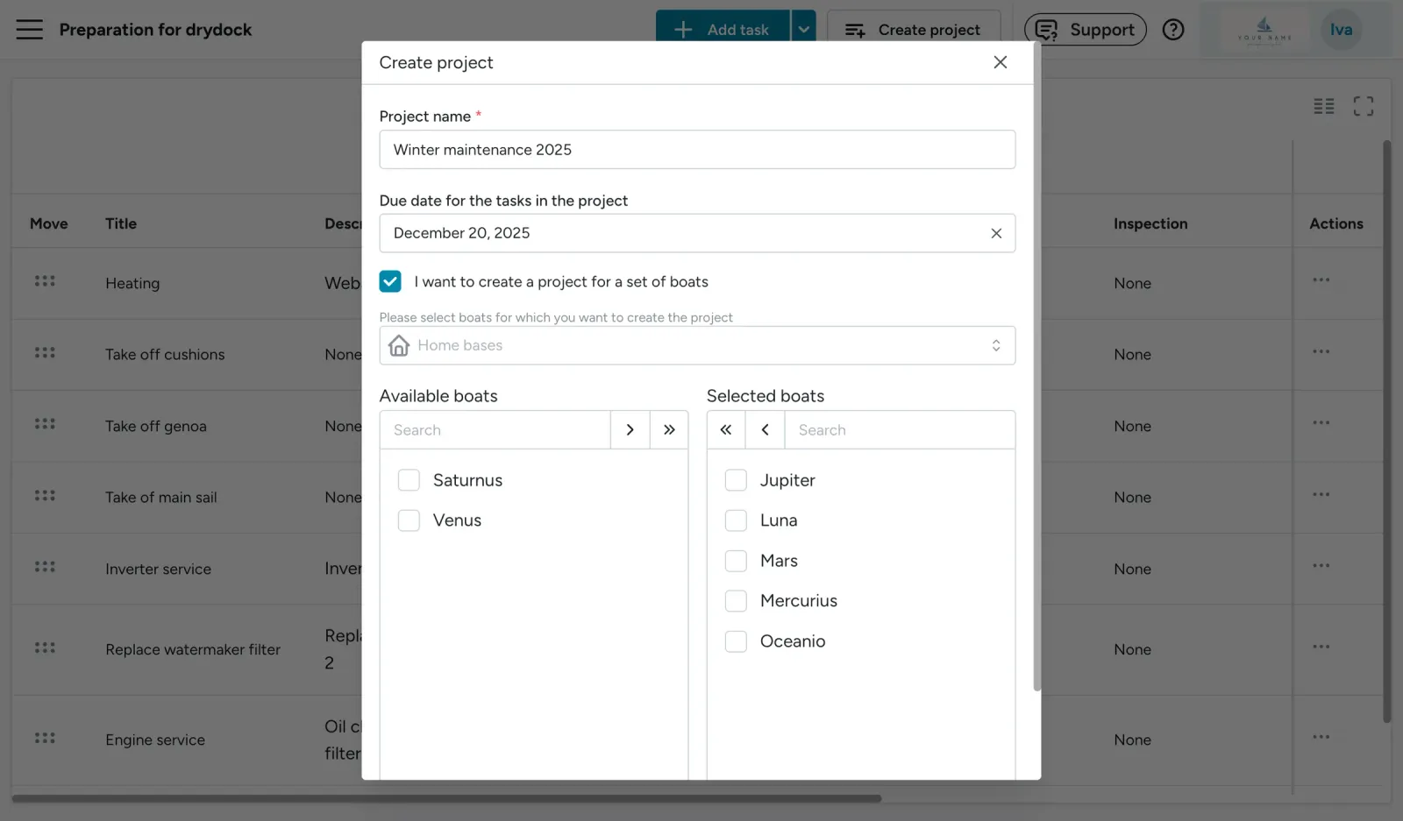Click the Create project toolbar button
Screen dimensions: 1403x821
click(913, 30)
